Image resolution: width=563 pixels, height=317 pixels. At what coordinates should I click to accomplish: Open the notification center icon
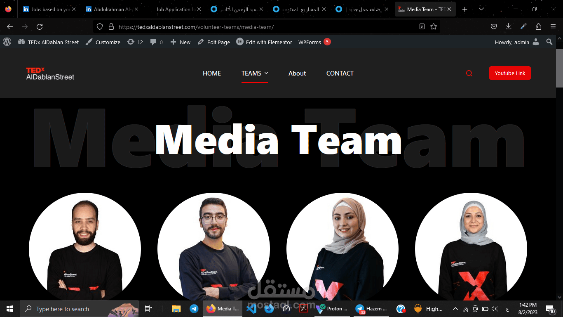(x=551, y=309)
